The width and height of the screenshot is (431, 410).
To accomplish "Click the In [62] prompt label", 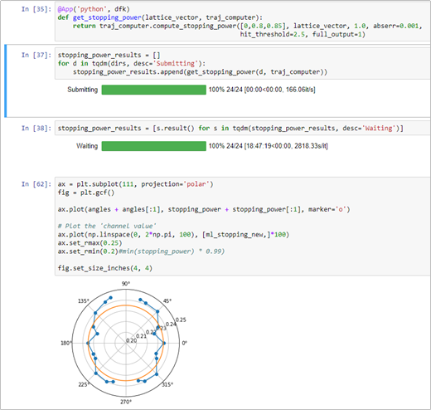I will coord(36,184).
